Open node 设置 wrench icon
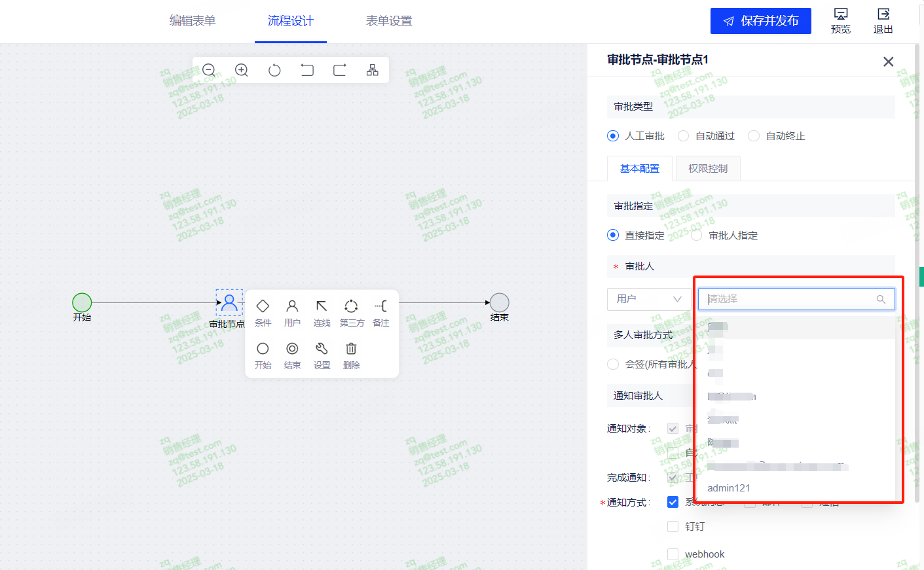Screen dimensions: 924x570 pyautogui.click(x=322, y=354)
